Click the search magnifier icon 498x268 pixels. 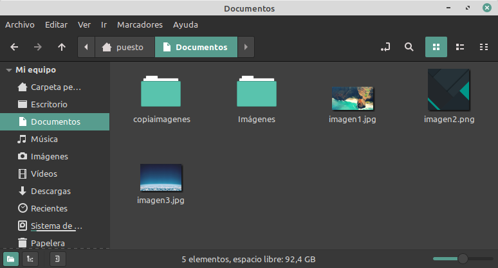pyautogui.click(x=409, y=47)
